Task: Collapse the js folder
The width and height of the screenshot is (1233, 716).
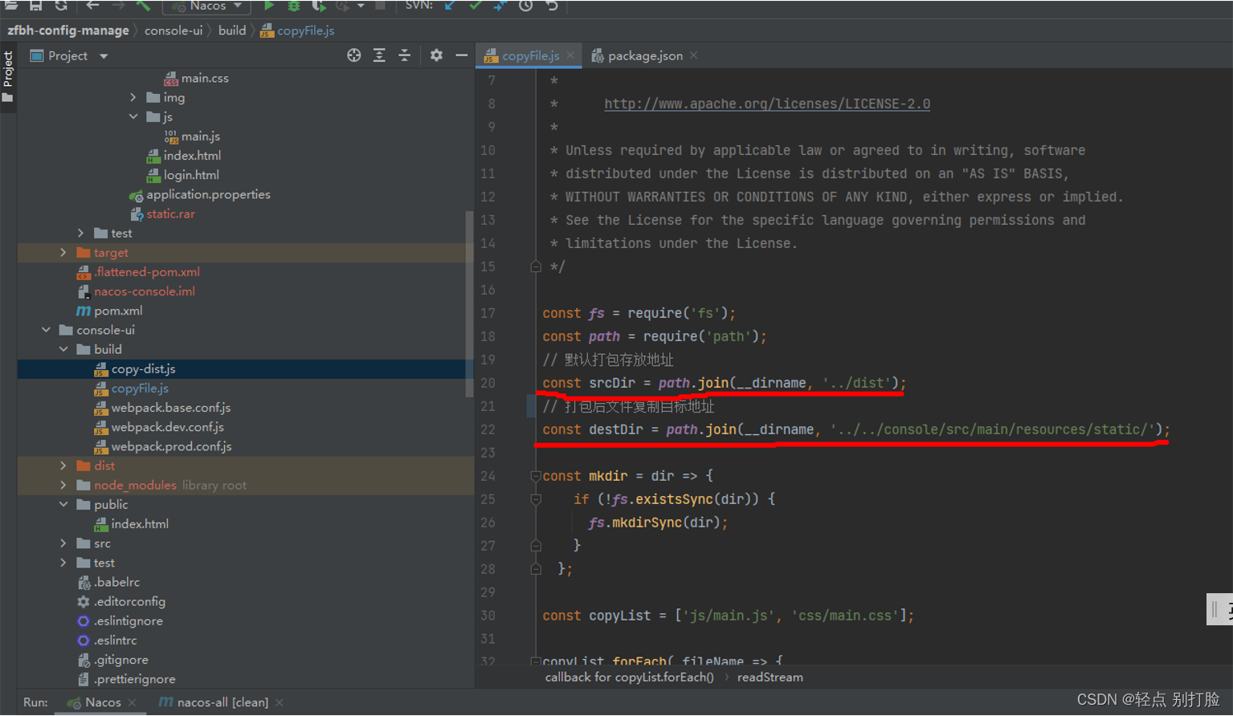Action: pos(133,116)
